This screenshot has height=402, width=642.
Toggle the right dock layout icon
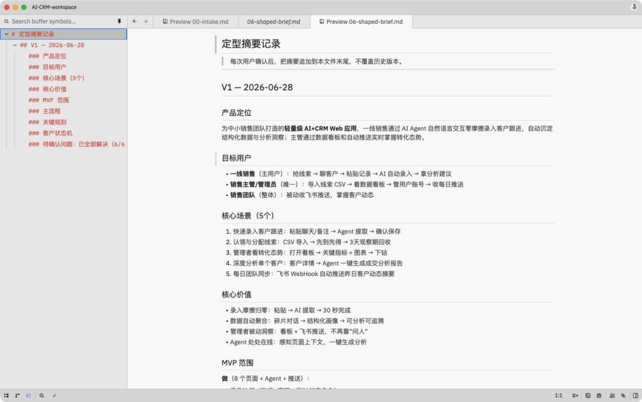[635, 395]
